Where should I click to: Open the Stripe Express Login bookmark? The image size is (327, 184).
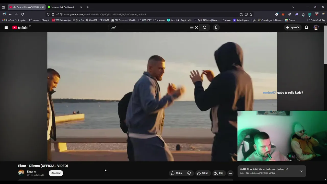point(245,20)
